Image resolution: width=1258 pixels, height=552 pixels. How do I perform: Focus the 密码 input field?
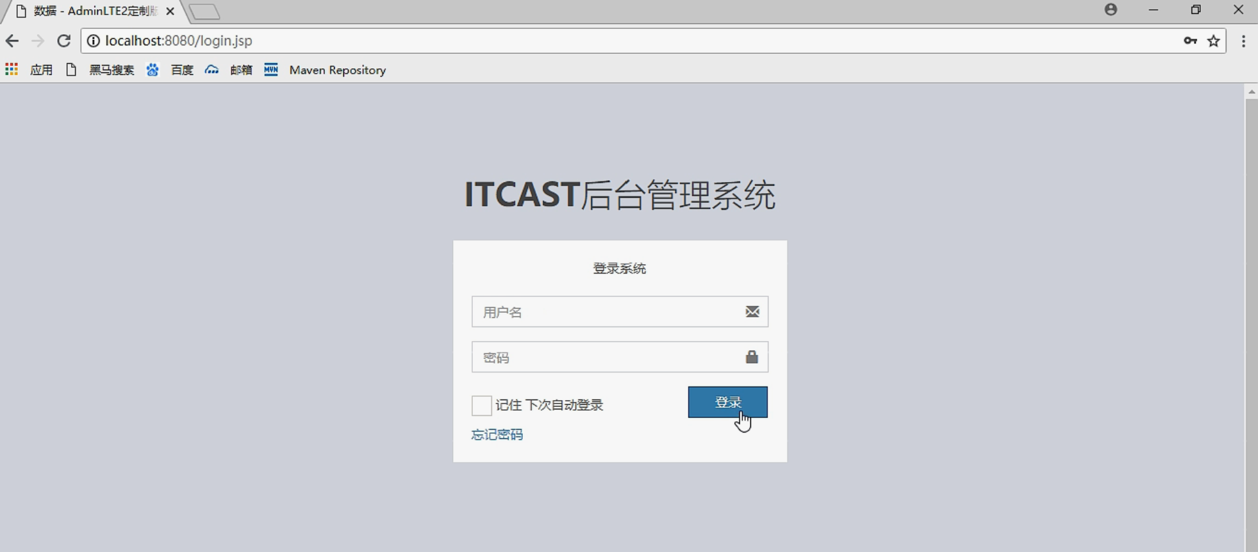click(620, 357)
